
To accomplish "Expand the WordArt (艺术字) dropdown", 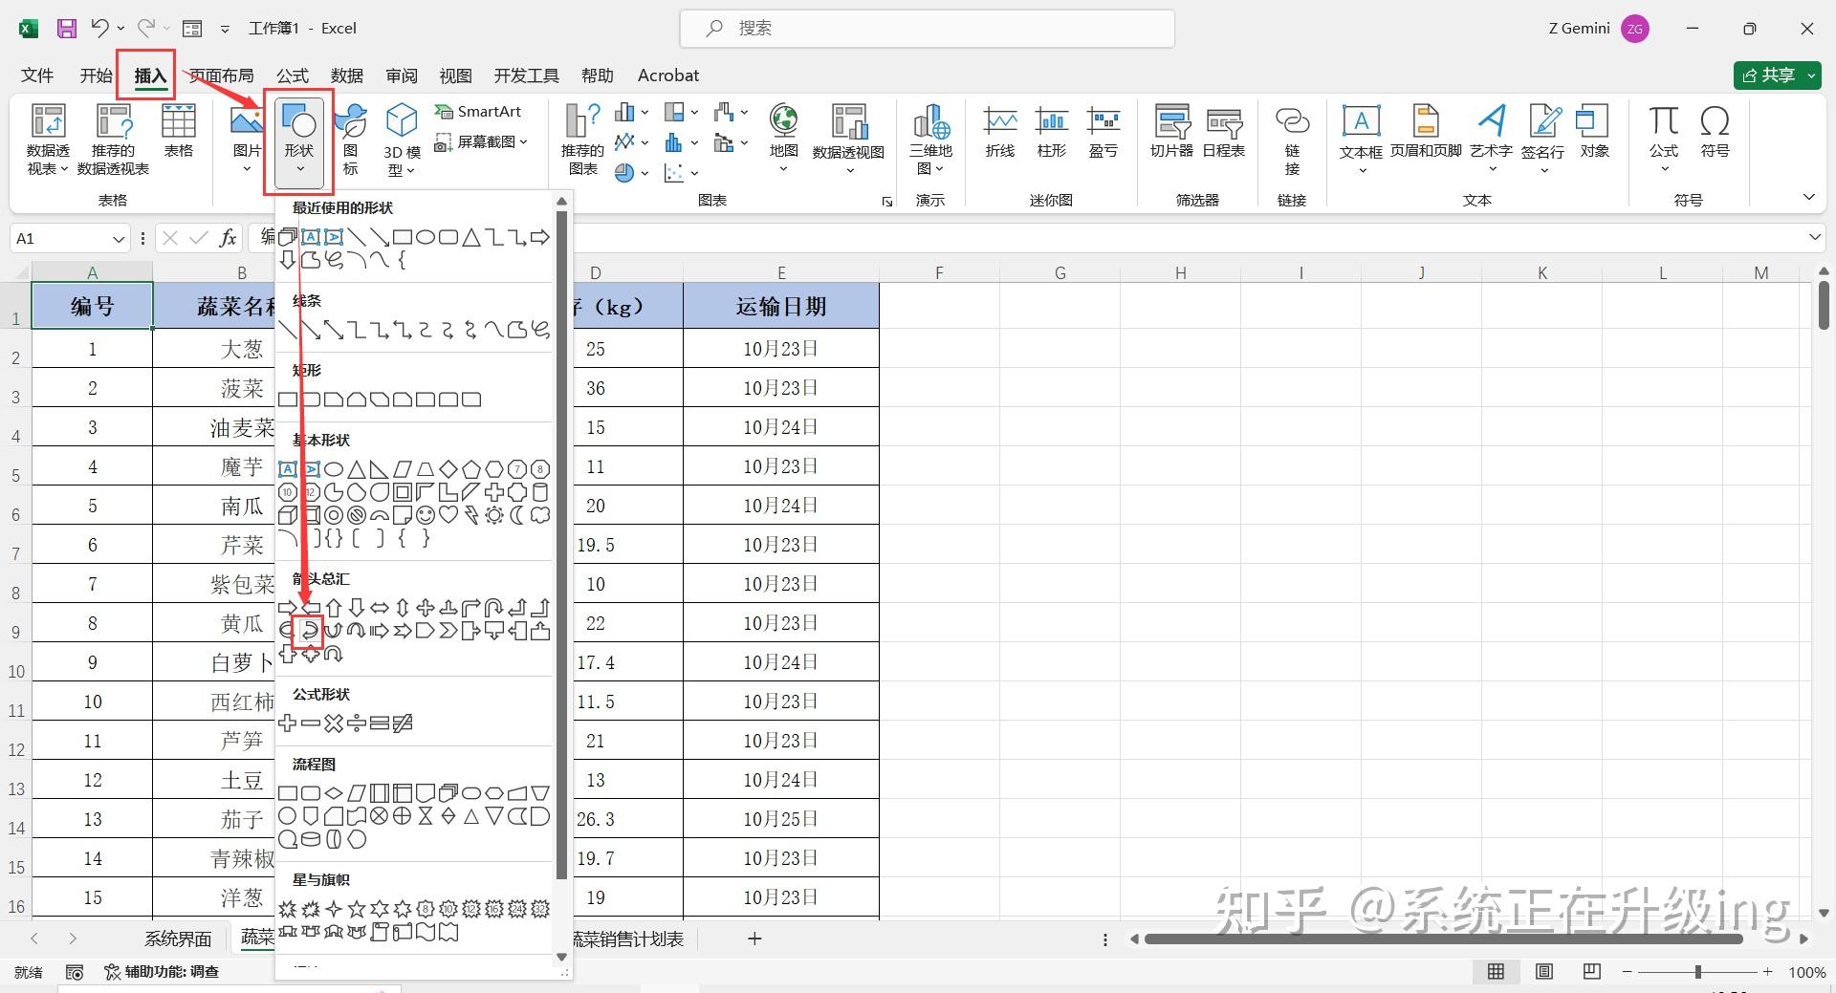I will (x=1492, y=170).
